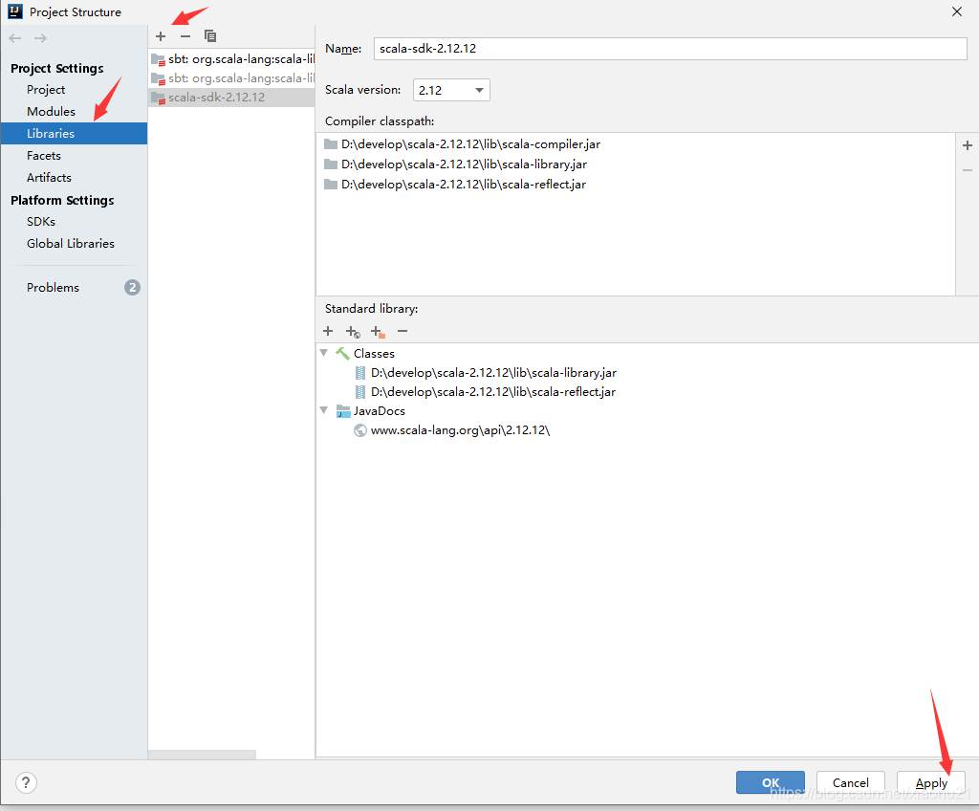This screenshot has height=811, width=979.
Task: Click the IntelliJ IDEA title bar logo
Action: click(15, 11)
